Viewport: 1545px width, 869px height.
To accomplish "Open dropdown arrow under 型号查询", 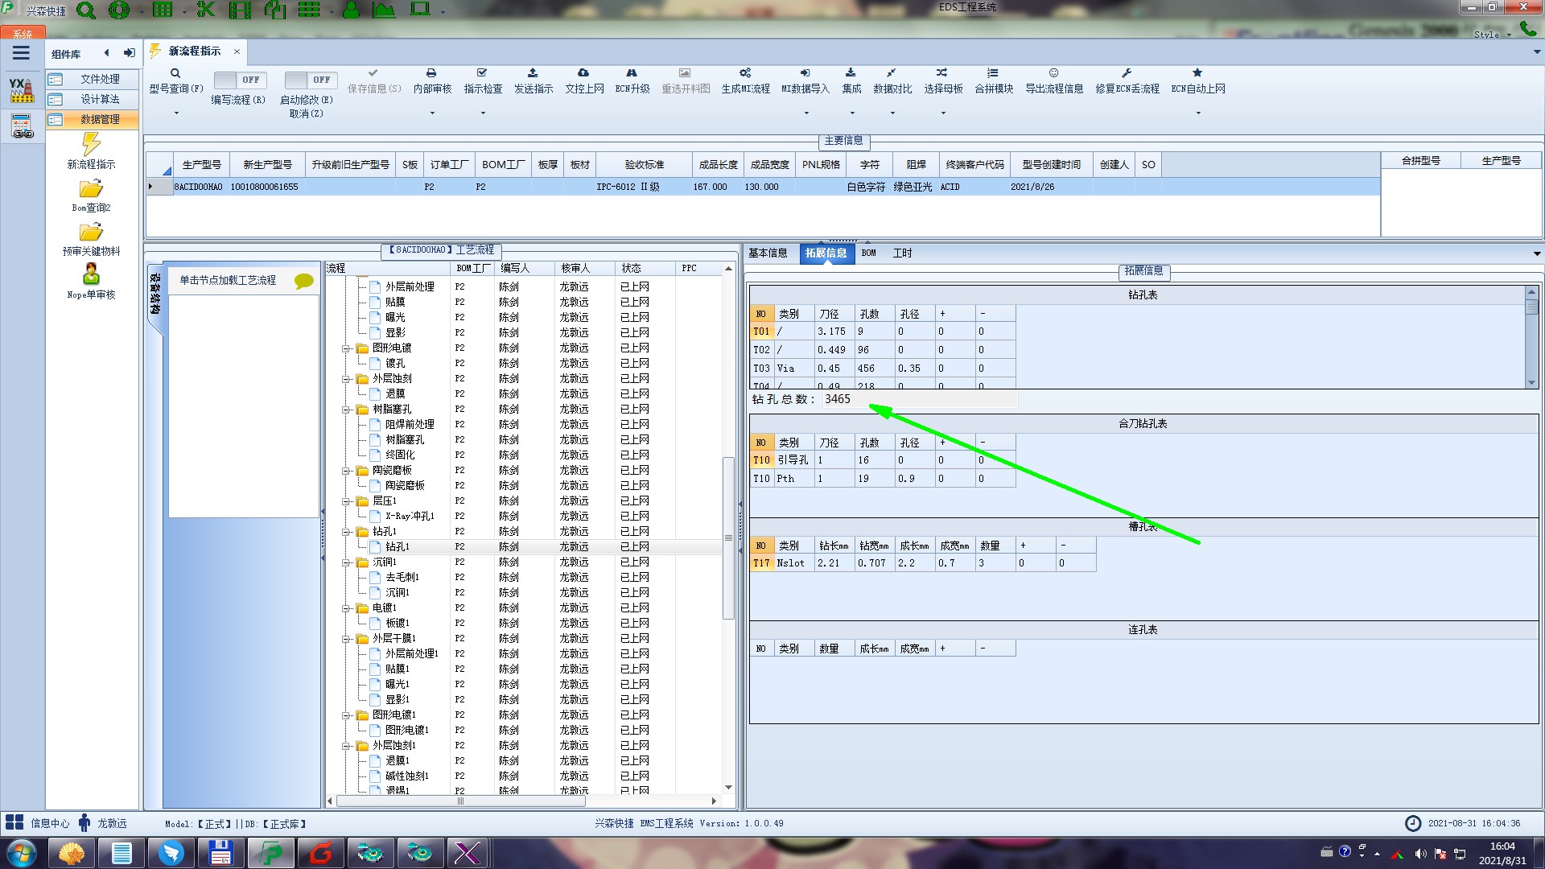I will pos(176,113).
